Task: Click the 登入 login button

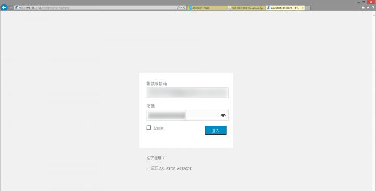Action: pyautogui.click(x=215, y=130)
